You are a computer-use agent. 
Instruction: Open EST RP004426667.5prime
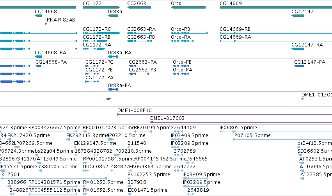tap(54, 128)
